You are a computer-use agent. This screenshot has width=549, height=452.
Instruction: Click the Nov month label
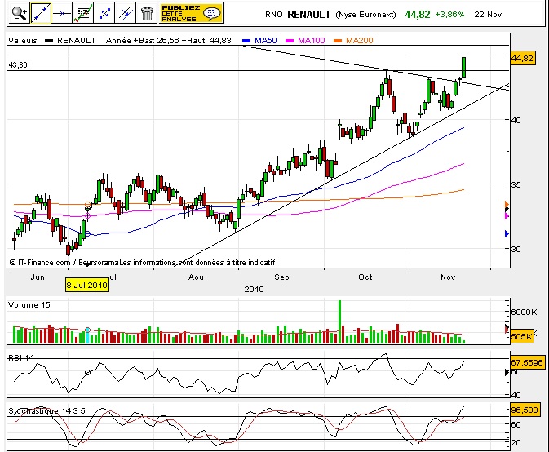pos(448,277)
